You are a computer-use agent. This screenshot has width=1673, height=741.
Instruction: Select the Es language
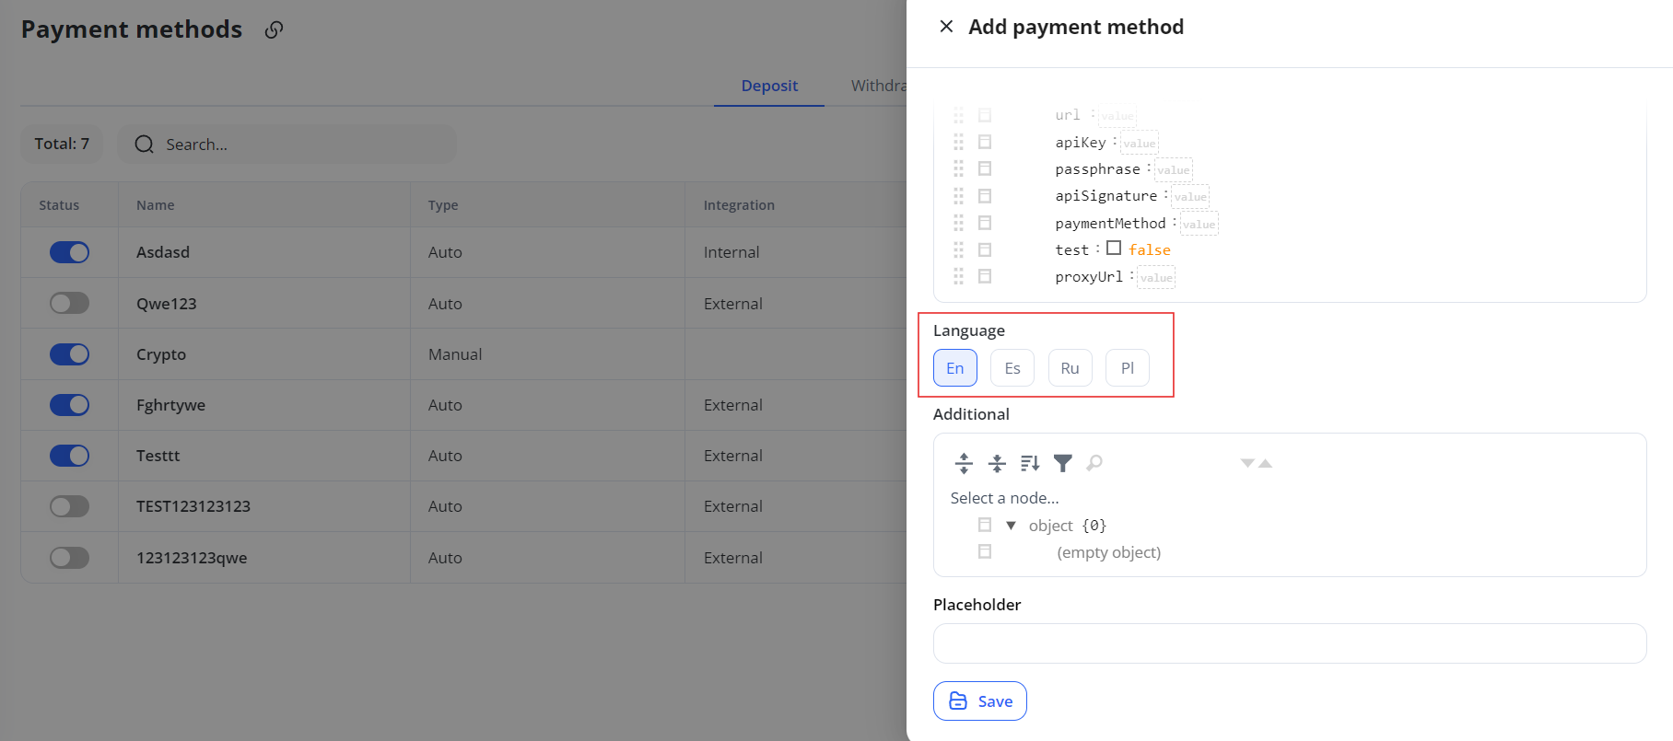point(1012,368)
